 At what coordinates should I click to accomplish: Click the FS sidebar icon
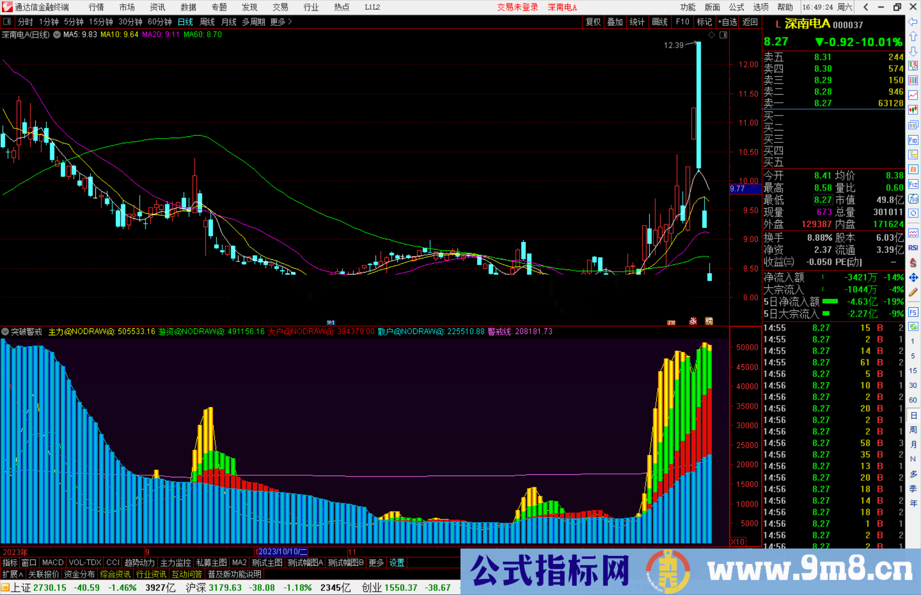pyautogui.click(x=913, y=312)
